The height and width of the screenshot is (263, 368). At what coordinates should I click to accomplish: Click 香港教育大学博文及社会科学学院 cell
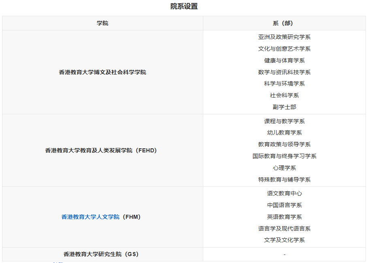pos(102,72)
